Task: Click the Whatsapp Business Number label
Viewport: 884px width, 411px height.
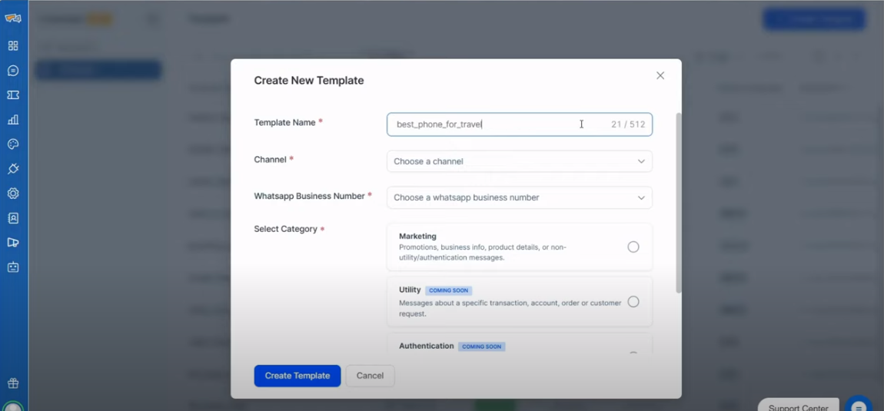Action: pyautogui.click(x=309, y=196)
